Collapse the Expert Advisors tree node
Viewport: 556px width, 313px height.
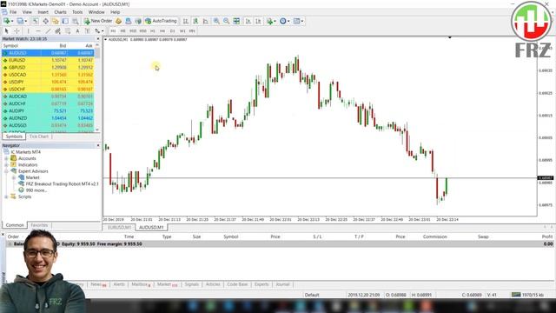pyautogui.click(x=6, y=171)
